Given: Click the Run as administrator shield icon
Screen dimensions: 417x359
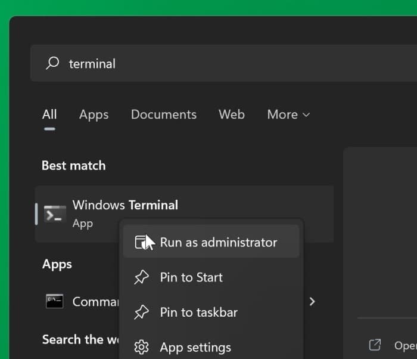Looking at the screenshot, I should 141,242.
